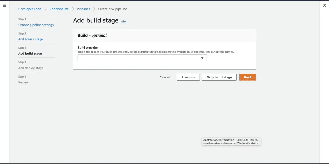
Task: Click the Abstract and Introduction tooltip
Action: 231,142
